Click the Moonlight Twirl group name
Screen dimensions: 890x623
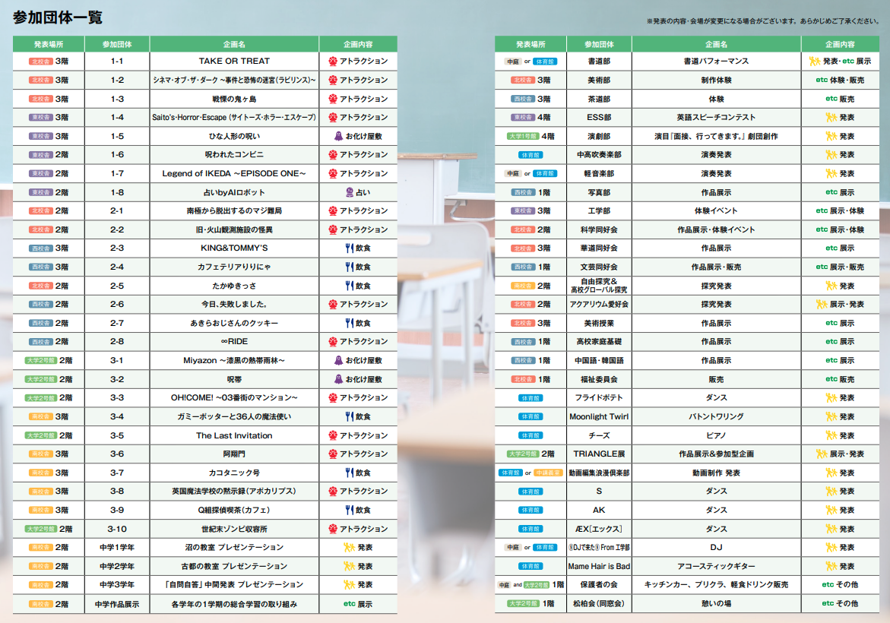599,416
